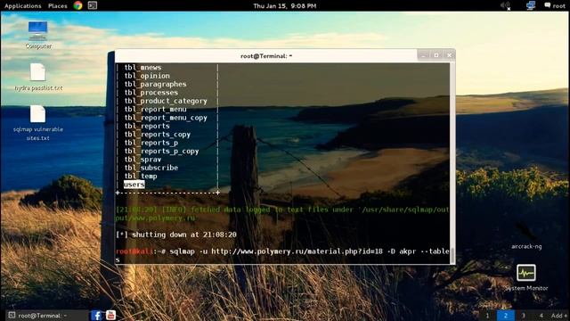Click the 'tbl_subscribe' row

pyautogui.click(x=151, y=168)
